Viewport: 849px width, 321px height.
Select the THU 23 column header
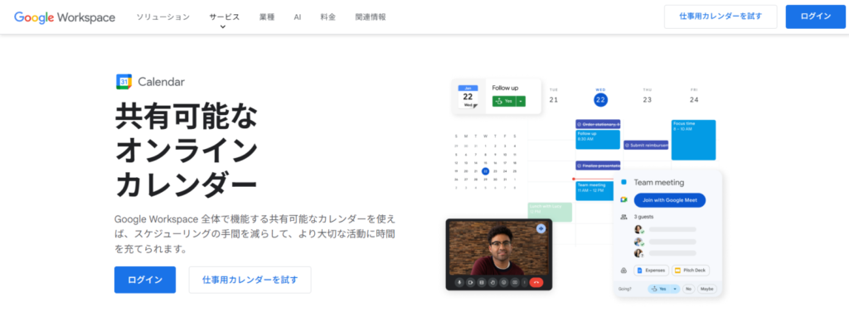[x=647, y=96]
